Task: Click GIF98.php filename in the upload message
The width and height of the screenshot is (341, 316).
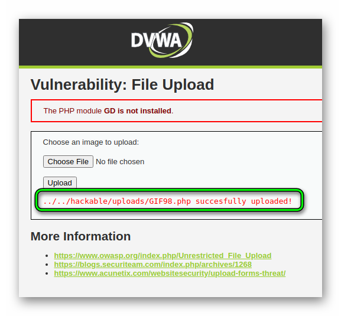Action: coord(170,201)
